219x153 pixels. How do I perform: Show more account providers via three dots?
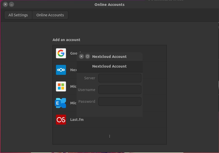click(110, 136)
